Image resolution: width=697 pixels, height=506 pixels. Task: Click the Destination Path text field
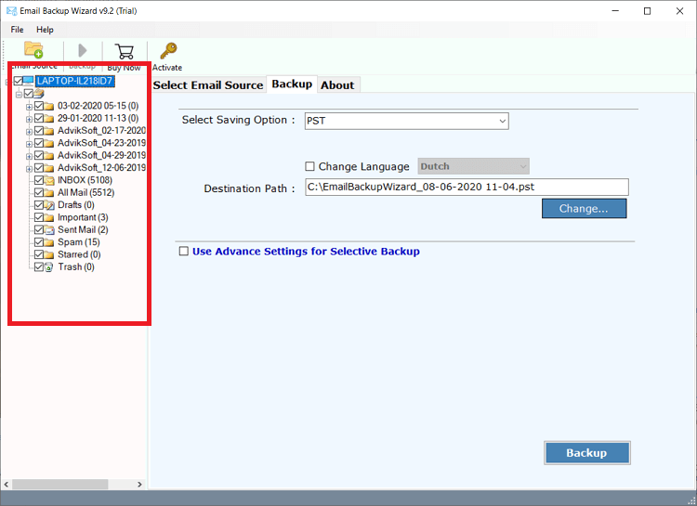[x=467, y=187]
